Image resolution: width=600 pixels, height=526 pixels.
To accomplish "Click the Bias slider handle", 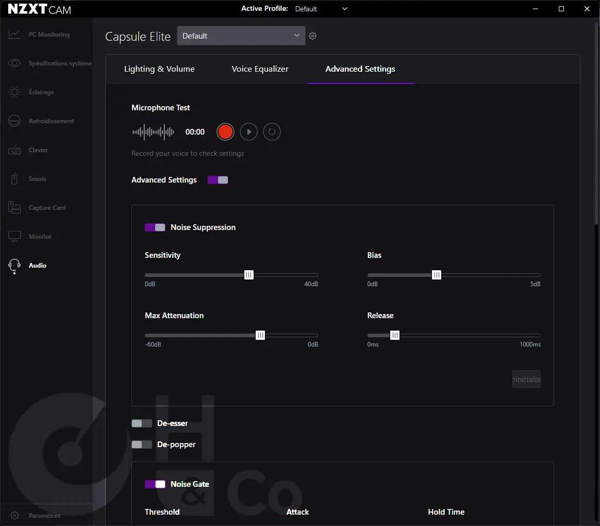I will 436,275.
